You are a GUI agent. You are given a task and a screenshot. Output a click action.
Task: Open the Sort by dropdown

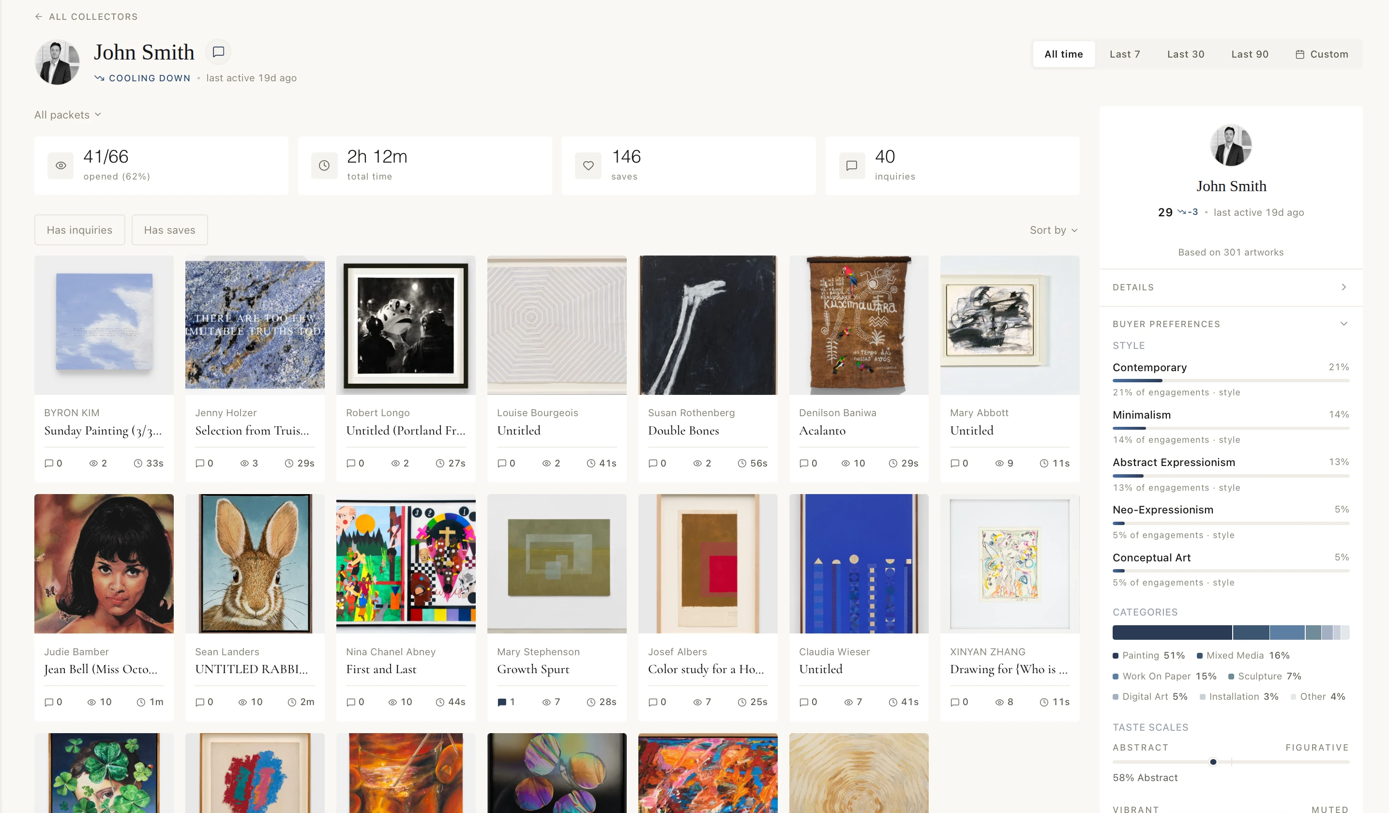[1053, 230]
